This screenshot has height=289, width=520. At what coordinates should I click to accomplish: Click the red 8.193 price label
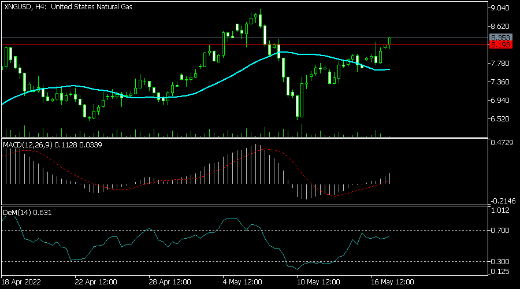501,45
